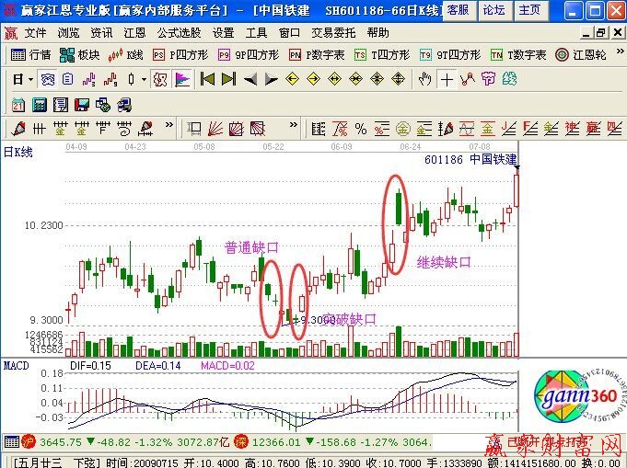Open the 交易委托 menu
627x468 pixels.
tap(335, 32)
